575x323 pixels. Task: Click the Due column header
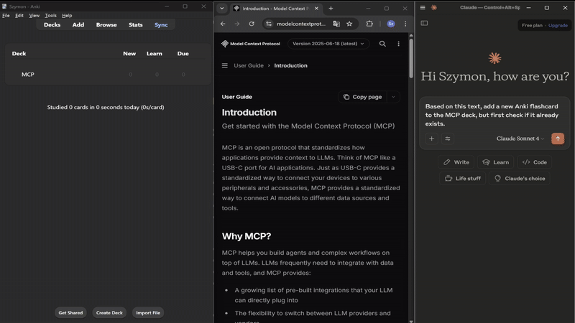183,53
